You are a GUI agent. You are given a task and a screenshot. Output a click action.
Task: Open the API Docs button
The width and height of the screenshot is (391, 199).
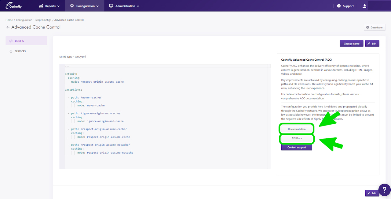(297, 138)
